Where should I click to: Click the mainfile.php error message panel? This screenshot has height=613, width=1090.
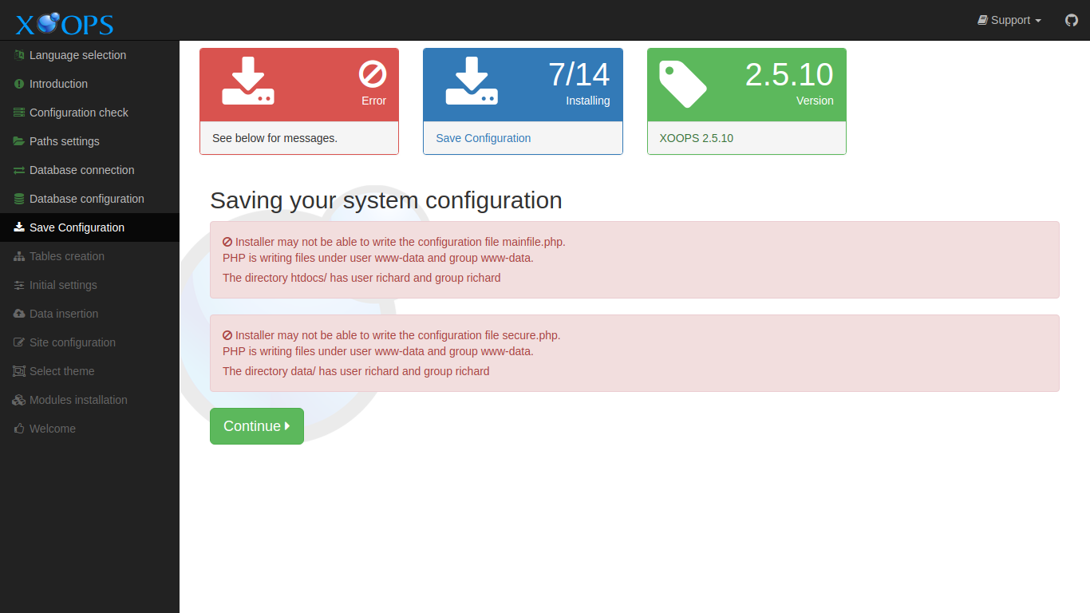point(634,259)
